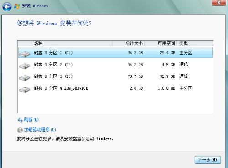Select 磁盘 0 分区 2 (D:) row
The width and height of the screenshot is (228, 168).
[115, 65]
